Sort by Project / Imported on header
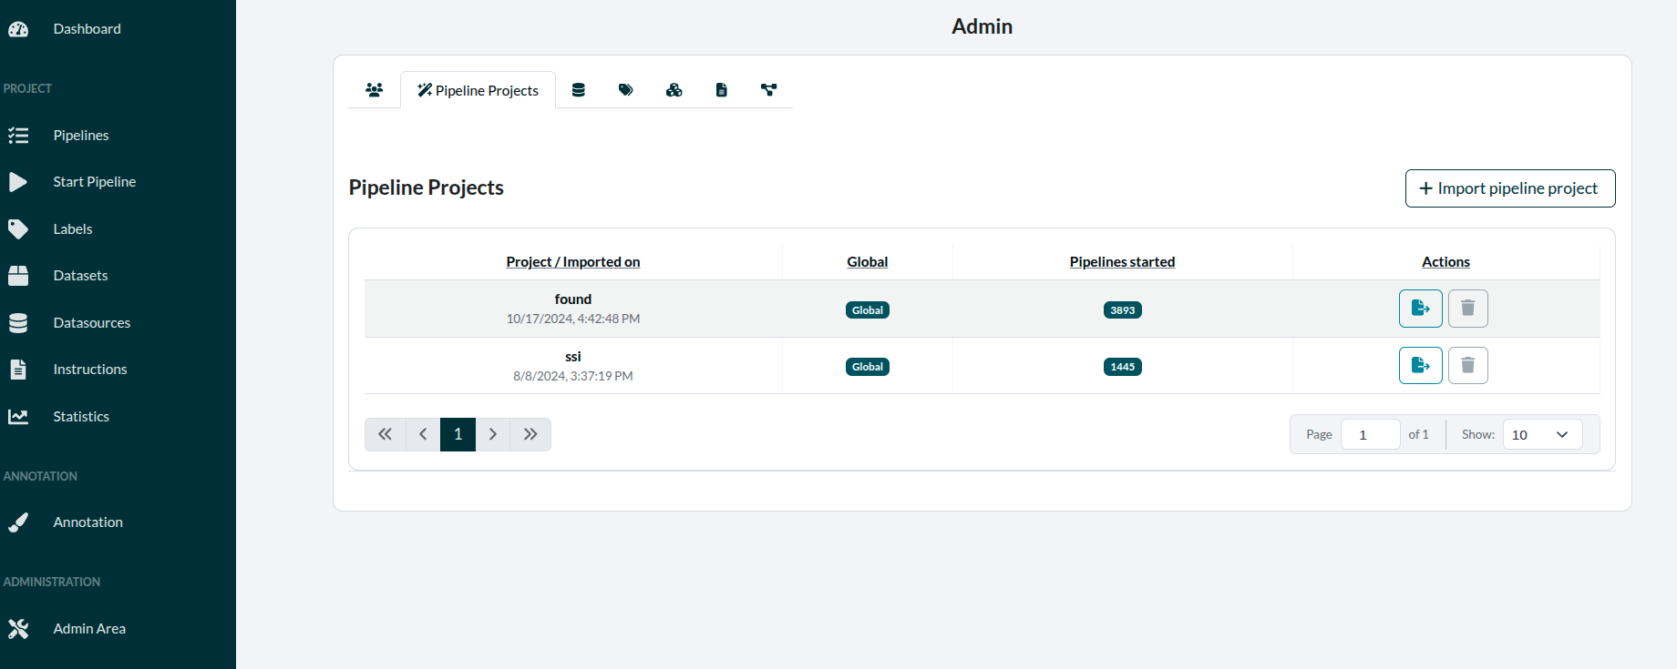 572,262
